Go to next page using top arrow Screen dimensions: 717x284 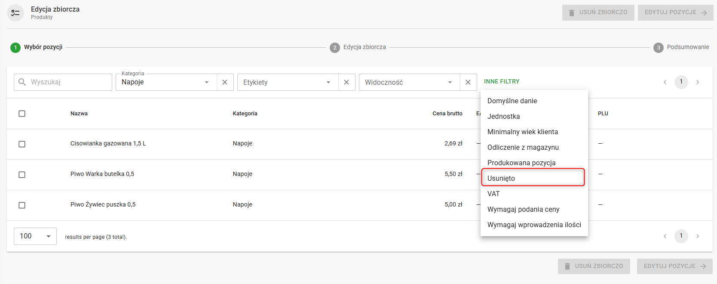[x=698, y=82]
